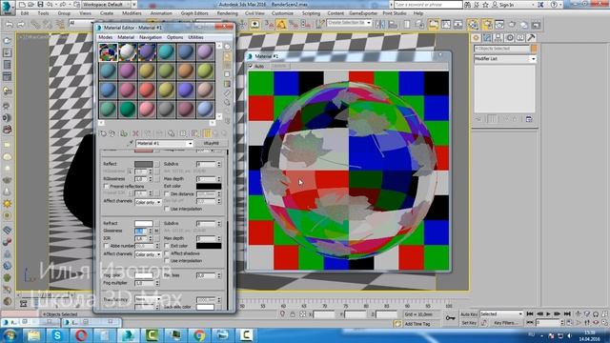Click the VRayMtl material type button
The height and width of the screenshot is (343, 610).
(212, 144)
